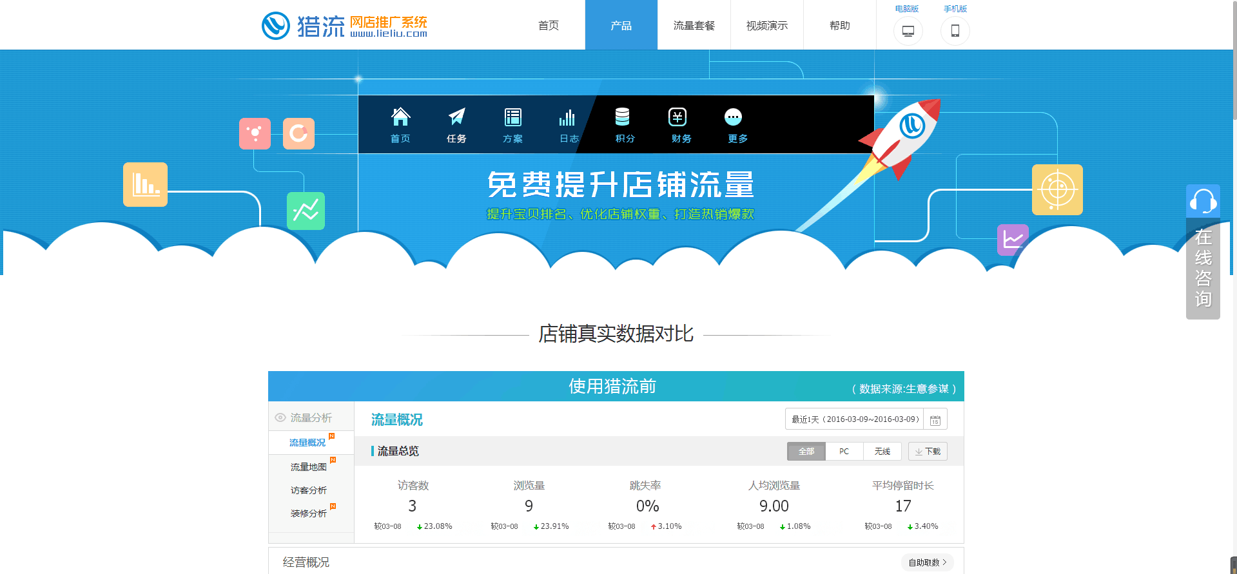Click the rocket illustration
Screen dimensions: 1237x574
click(899, 139)
